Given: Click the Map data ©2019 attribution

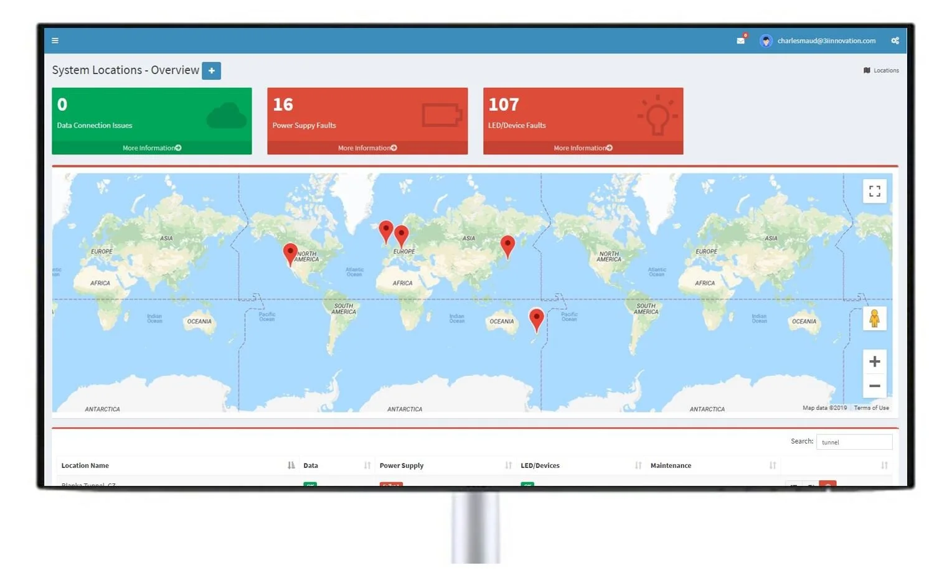Looking at the screenshot, I should tap(824, 408).
